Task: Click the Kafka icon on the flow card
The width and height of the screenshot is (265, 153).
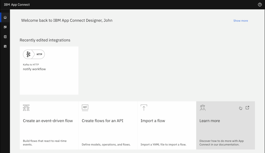Action: (28, 54)
